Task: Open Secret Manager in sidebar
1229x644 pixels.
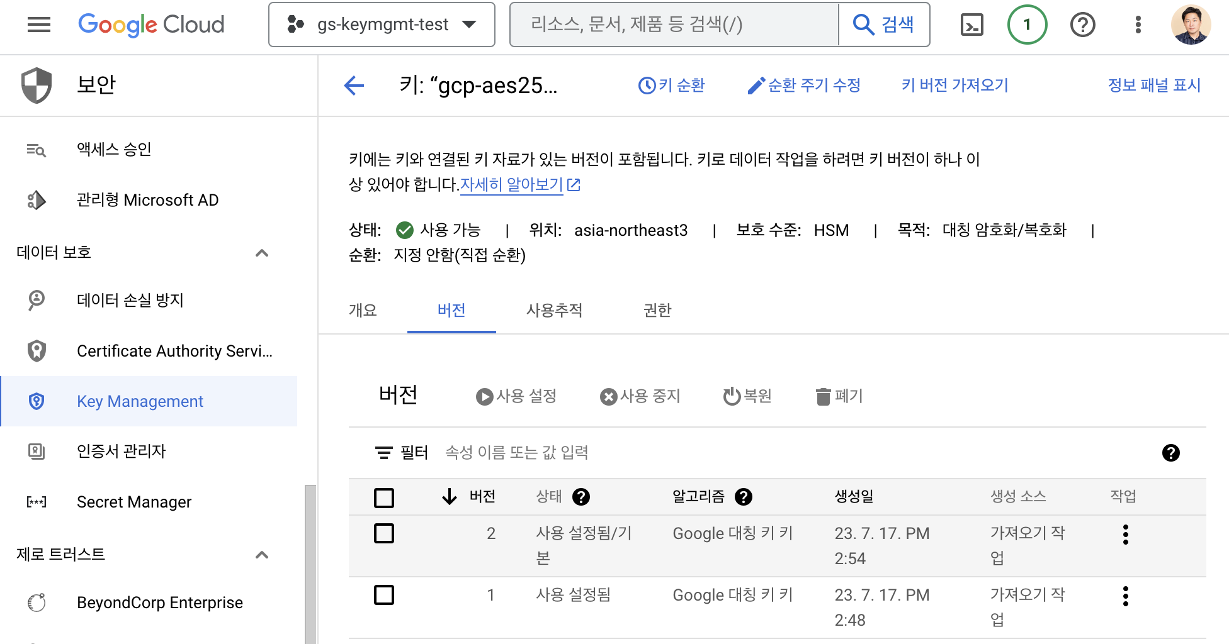Action: [149, 502]
